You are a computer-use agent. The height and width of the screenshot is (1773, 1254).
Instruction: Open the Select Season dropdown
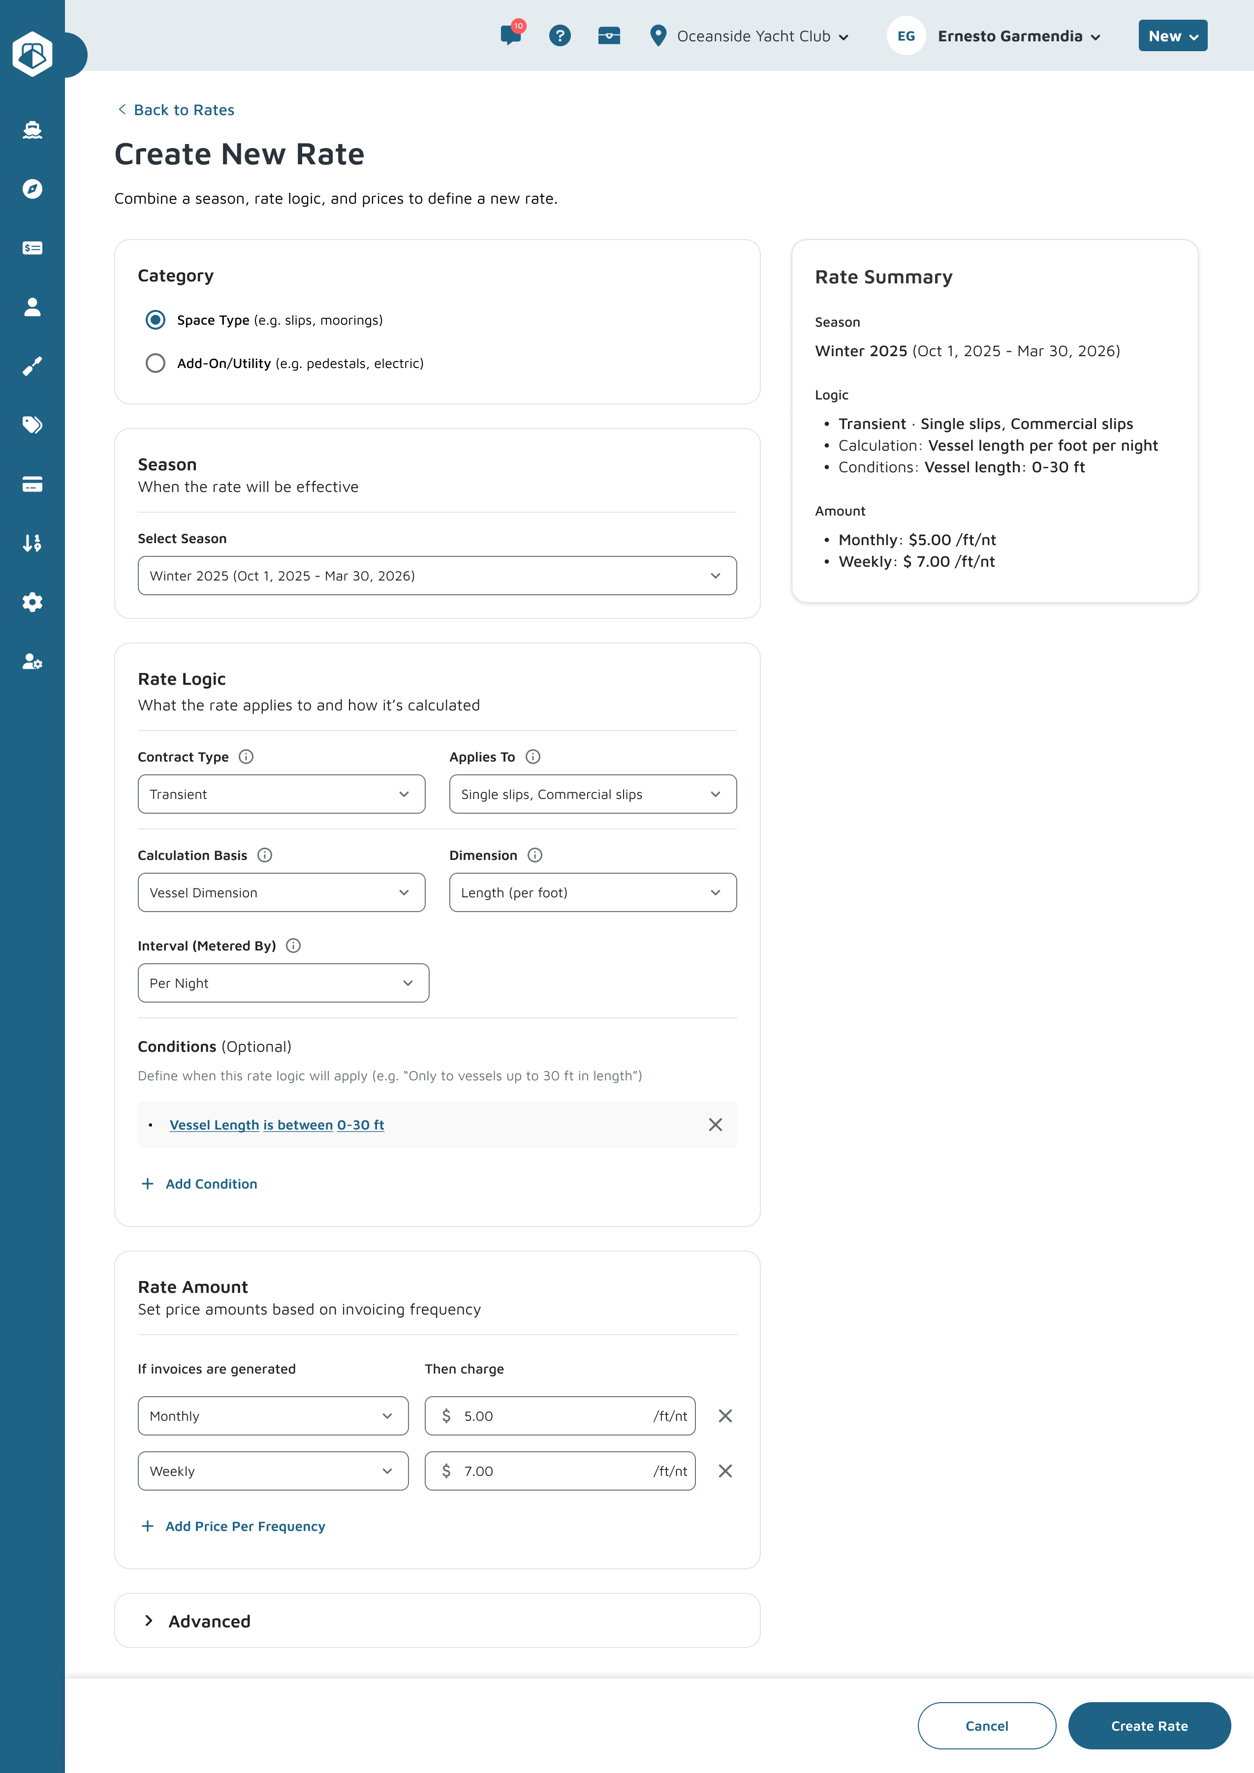tap(438, 575)
